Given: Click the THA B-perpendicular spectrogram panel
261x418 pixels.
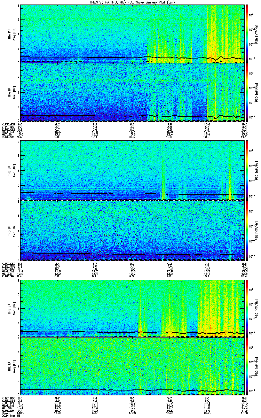Looking at the screenshot, I should [132, 34].
